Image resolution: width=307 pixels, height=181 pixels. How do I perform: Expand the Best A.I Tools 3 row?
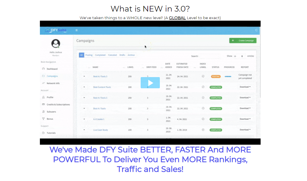(x=84, y=76)
